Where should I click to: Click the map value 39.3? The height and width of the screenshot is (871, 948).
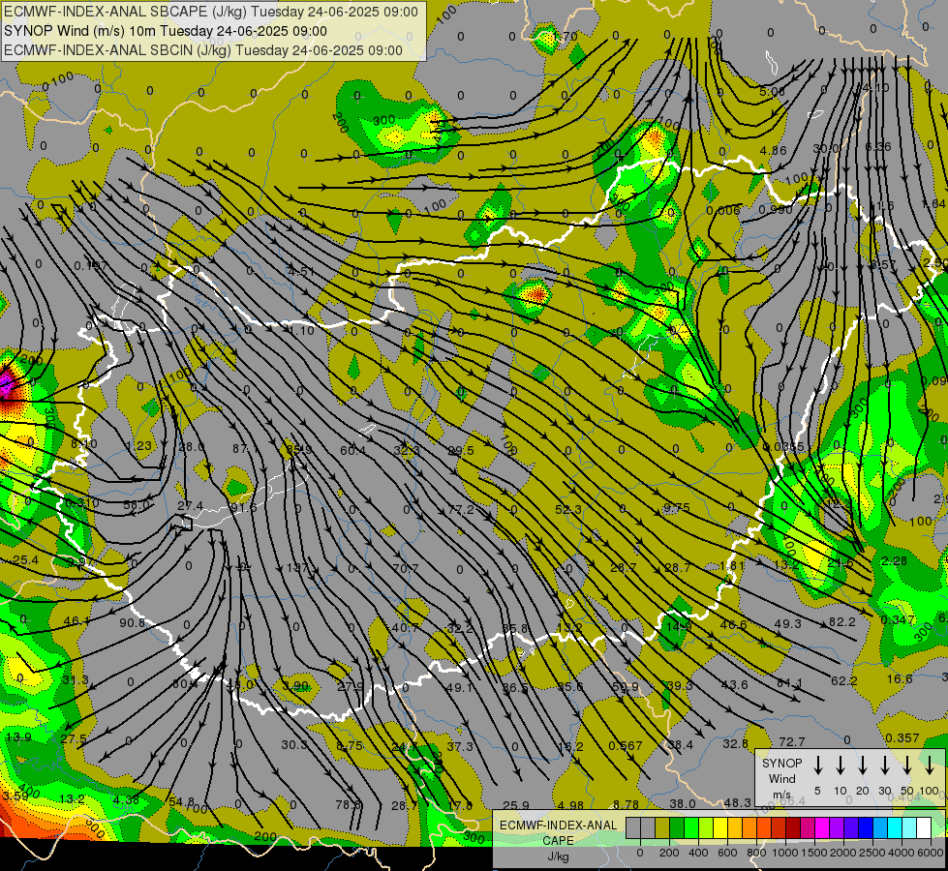[680, 685]
